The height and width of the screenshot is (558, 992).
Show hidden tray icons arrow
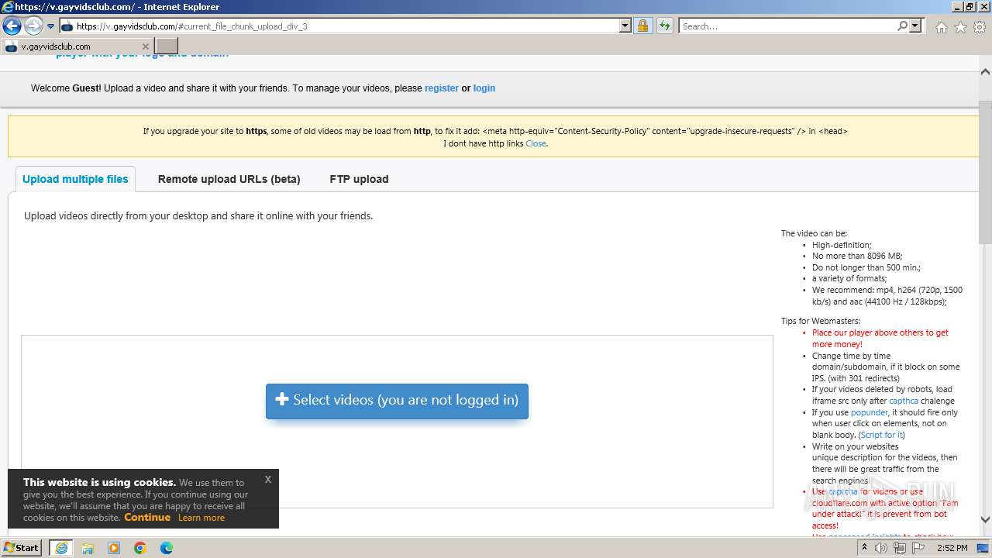(865, 548)
